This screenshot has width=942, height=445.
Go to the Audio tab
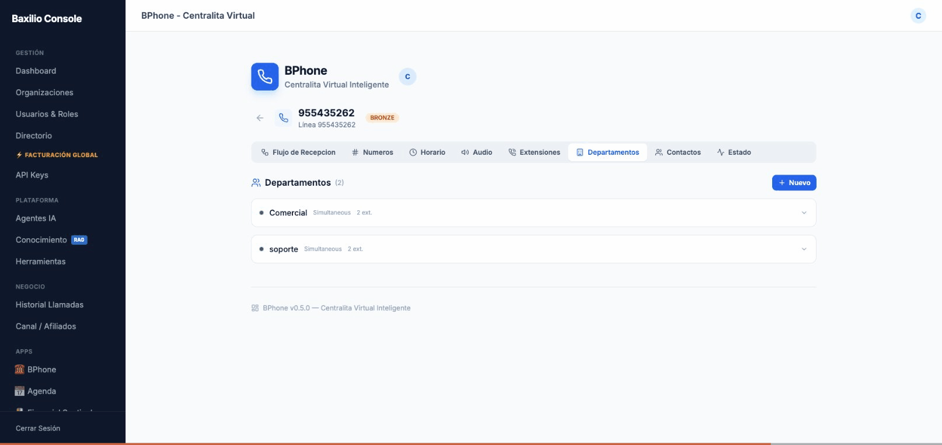477,152
